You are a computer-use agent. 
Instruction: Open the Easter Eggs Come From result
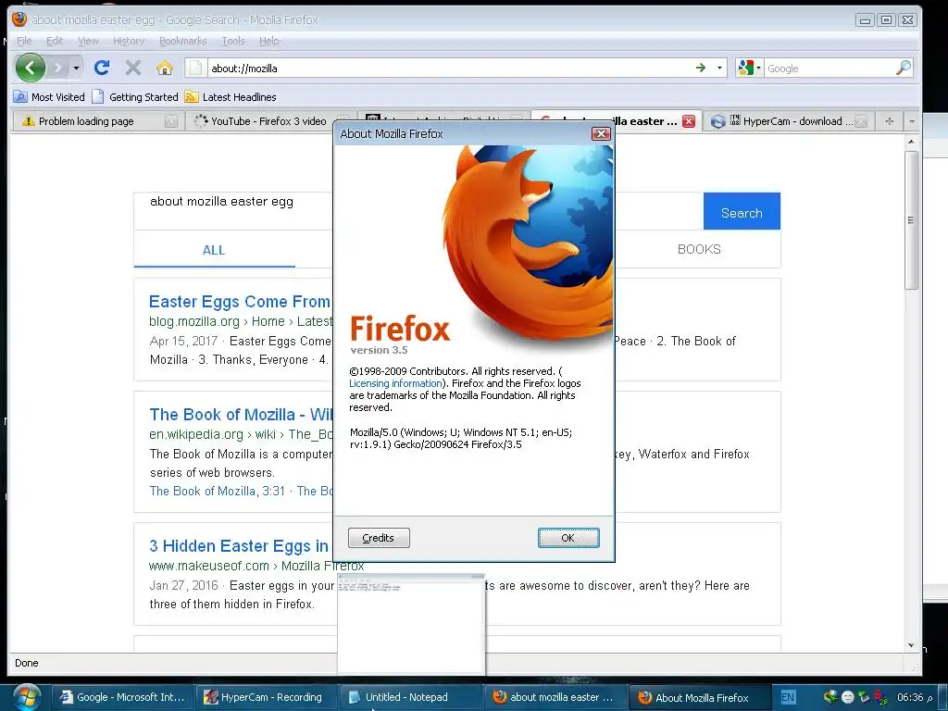tap(240, 301)
